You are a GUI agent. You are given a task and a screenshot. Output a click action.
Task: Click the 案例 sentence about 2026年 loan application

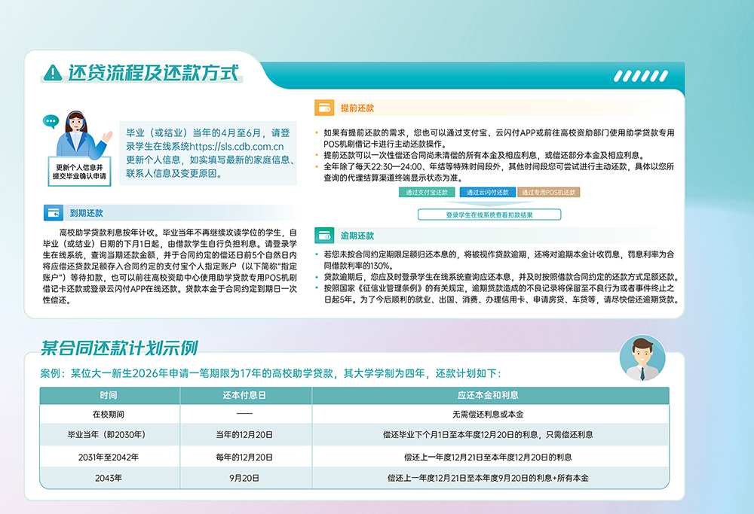(271, 373)
